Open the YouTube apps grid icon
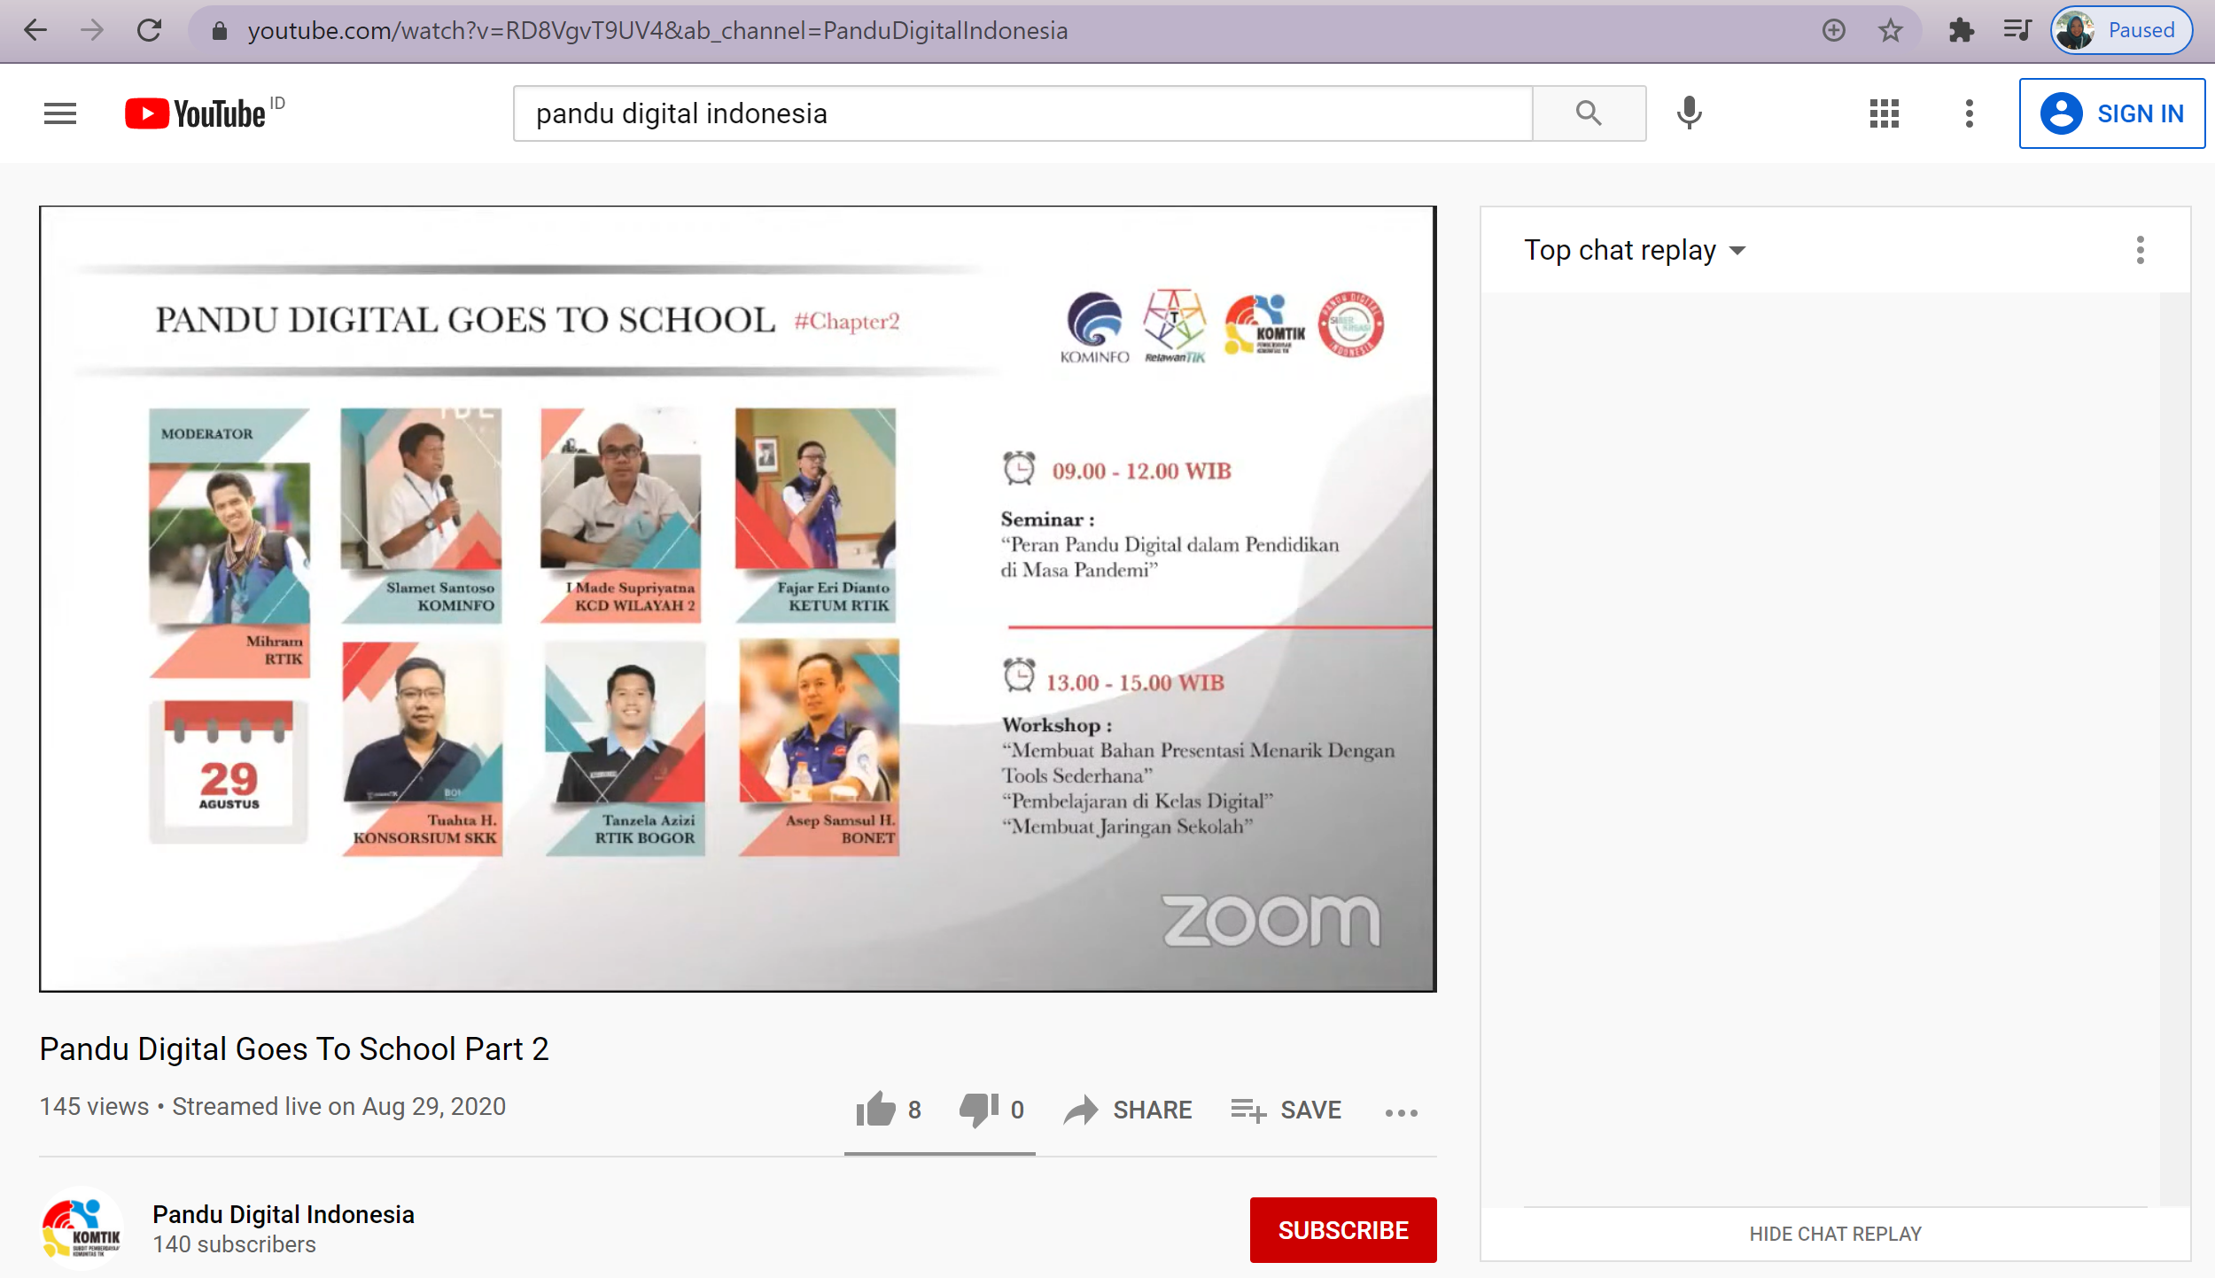Viewport: 2215px width, 1278px height. coord(1884,113)
